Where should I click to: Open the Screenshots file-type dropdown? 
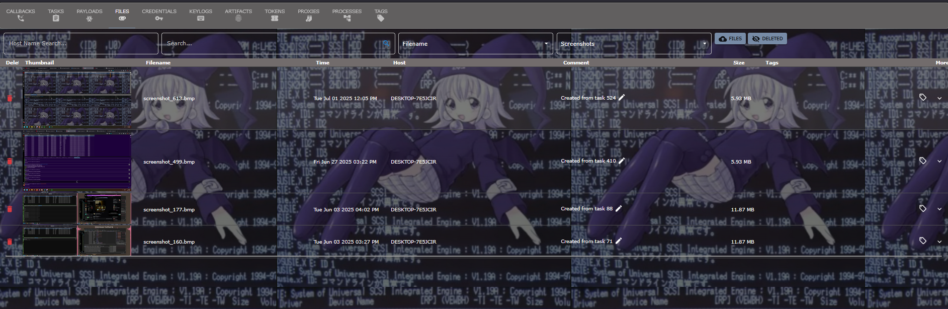(634, 43)
